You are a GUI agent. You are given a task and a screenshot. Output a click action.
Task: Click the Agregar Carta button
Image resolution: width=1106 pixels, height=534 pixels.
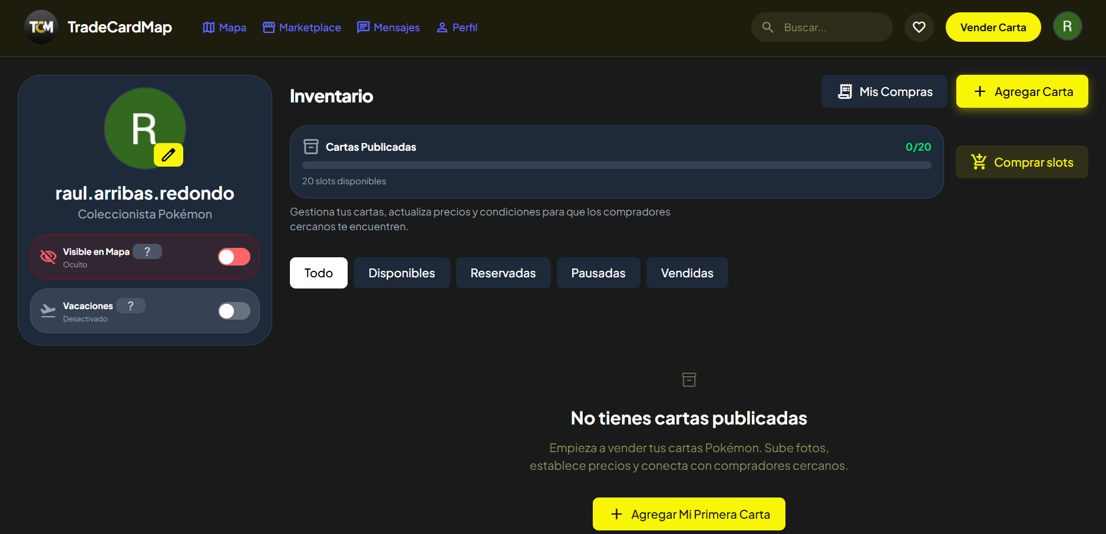[x=1022, y=91]
